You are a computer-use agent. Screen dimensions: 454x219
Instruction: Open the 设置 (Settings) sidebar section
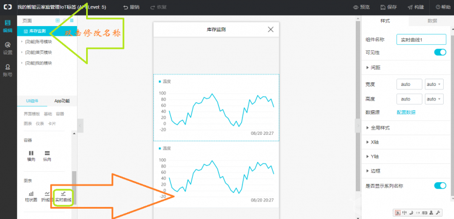(x=8, y=48)
